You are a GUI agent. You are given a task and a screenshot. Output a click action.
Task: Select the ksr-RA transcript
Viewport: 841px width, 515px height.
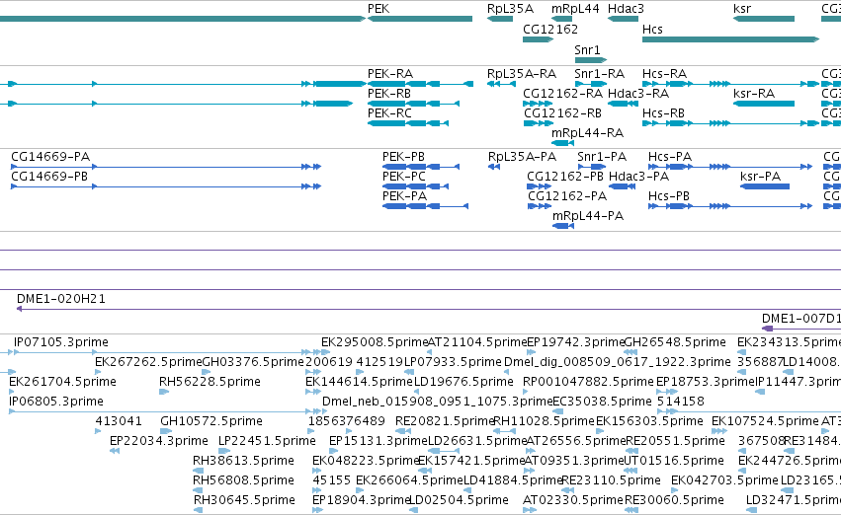764,104
